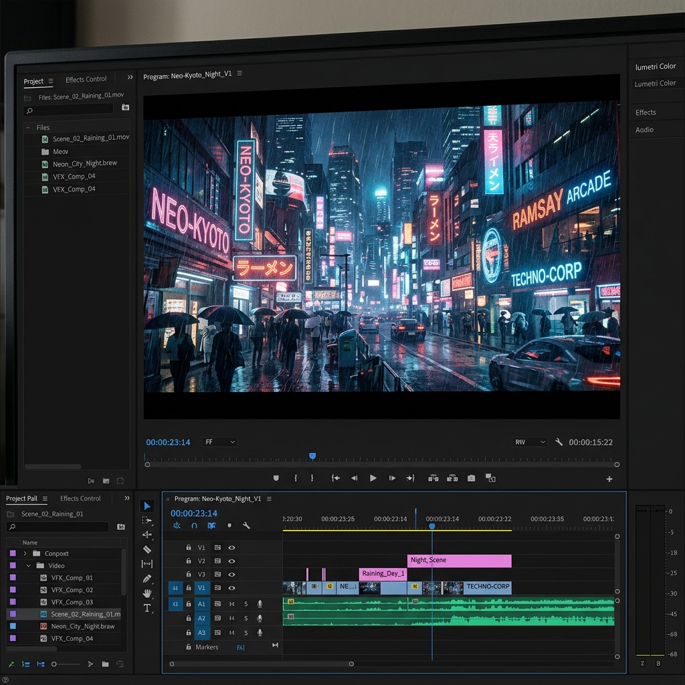
Task: Switch Project Pall to icon view
Action: [41, 664]
